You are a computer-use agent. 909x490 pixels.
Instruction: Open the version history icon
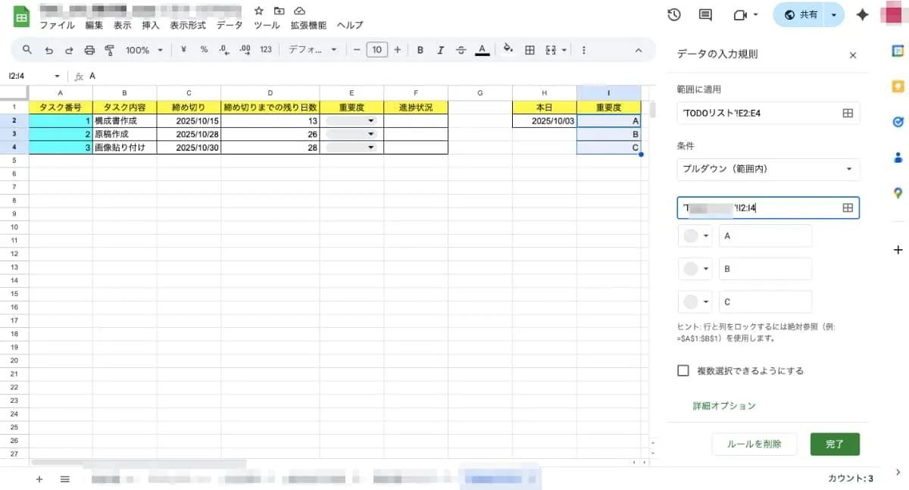[x=674, y=14]
